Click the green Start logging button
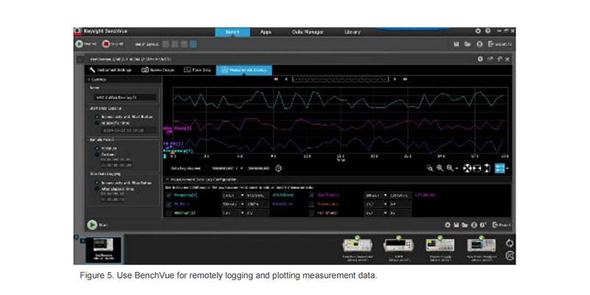 tap(92, 225)
